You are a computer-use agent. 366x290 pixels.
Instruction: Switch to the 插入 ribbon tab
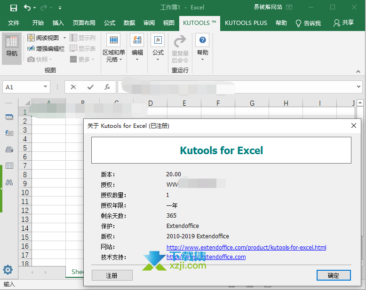[58, 23]
